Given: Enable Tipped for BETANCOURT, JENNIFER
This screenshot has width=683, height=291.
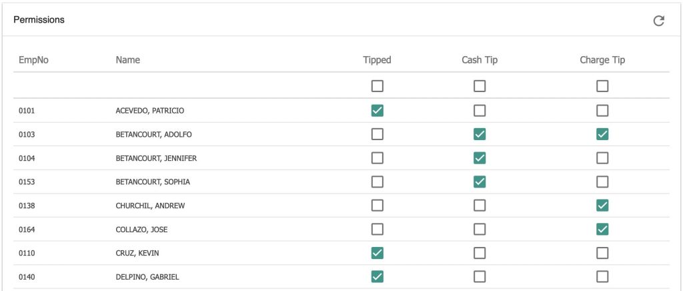Looking at the screenshot, I should tap(378, 158).
